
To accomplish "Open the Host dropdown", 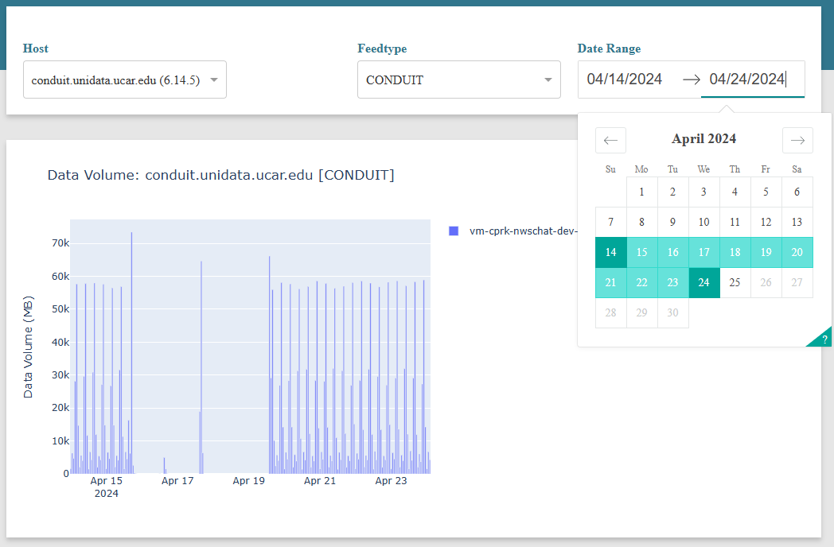I will tap(125, 80).
